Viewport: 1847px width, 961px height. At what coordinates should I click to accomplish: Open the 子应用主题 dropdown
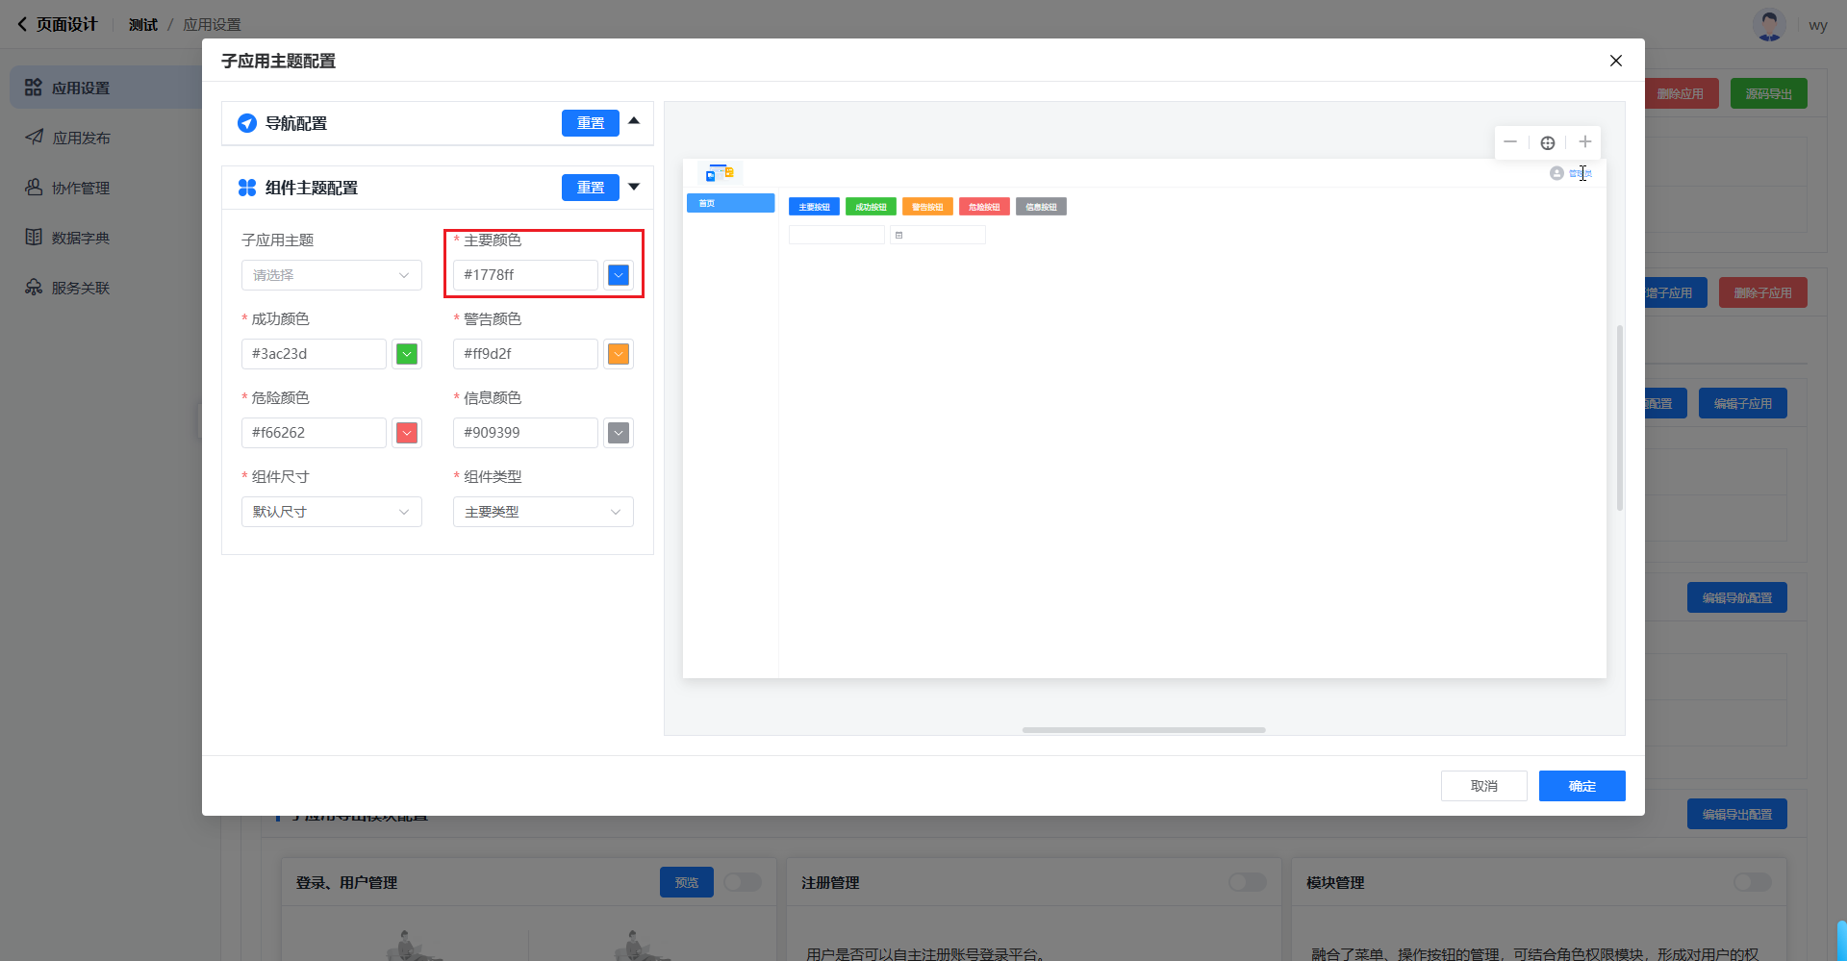tap(331, 275)
